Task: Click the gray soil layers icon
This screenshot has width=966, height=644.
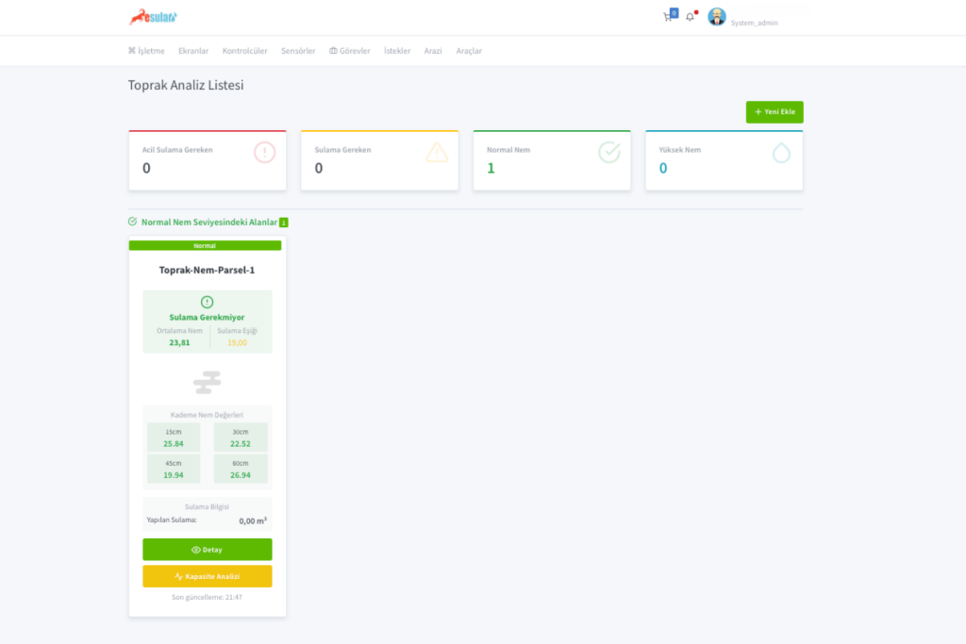Action: click(x=207, y=382)
